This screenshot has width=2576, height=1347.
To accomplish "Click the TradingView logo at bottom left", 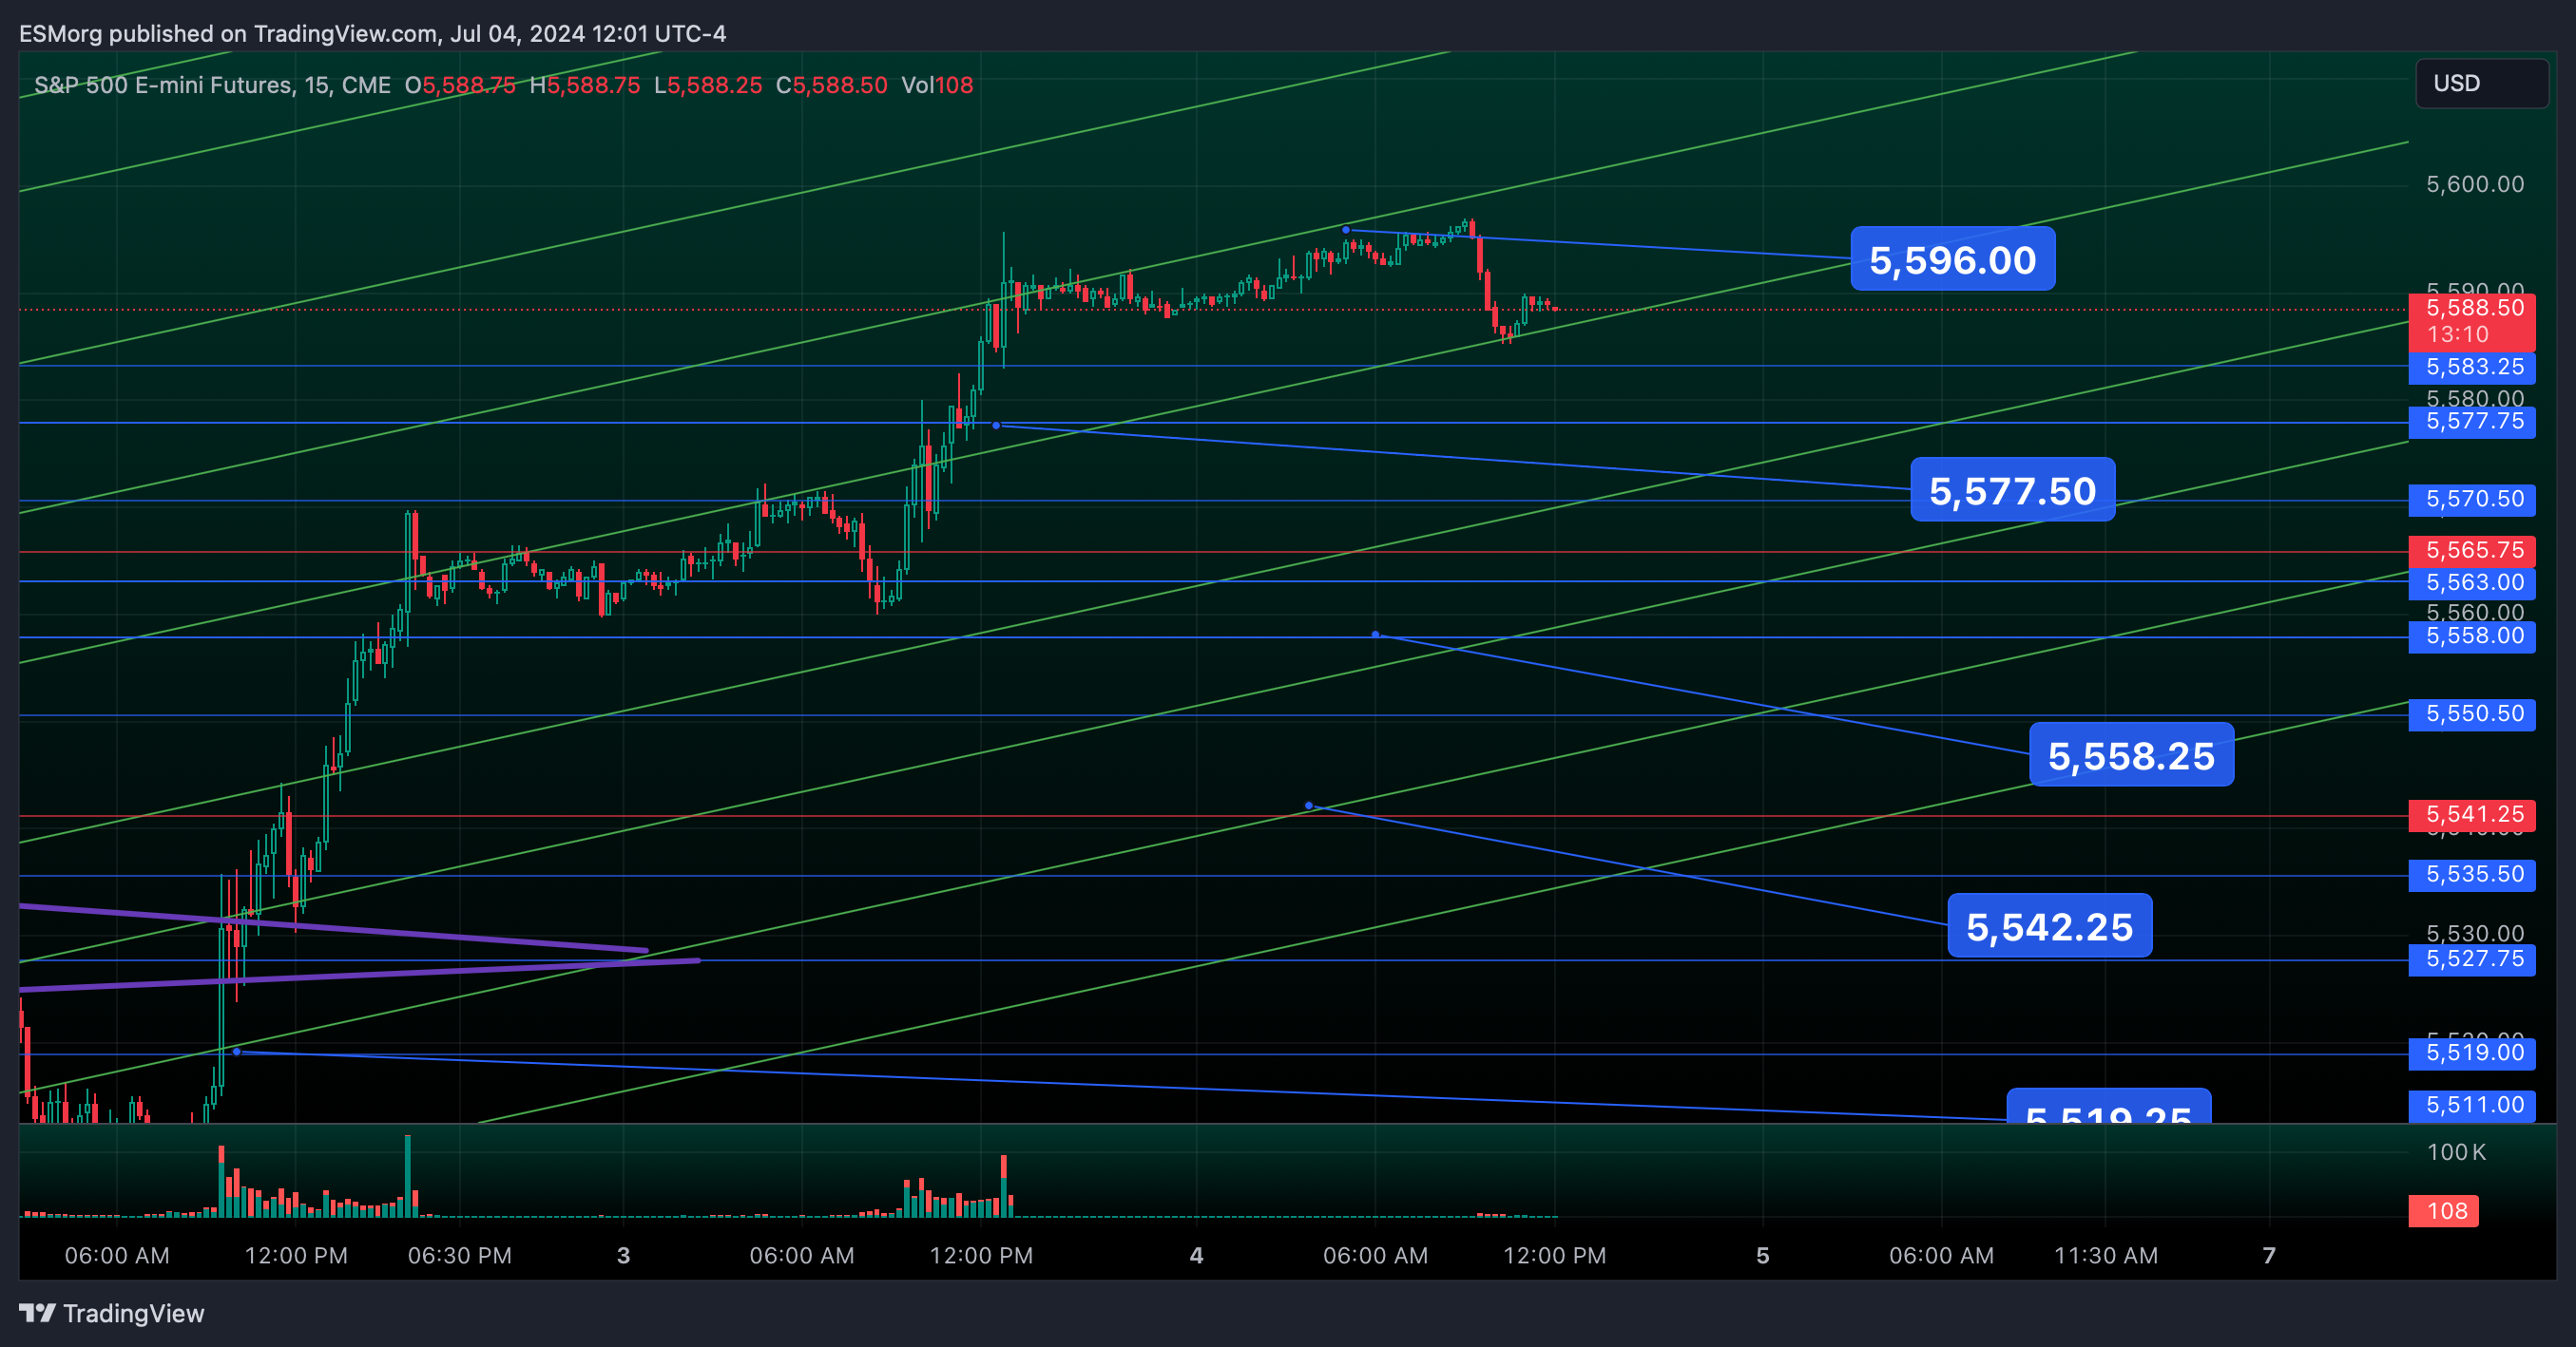I will (x=111, y=1313).
